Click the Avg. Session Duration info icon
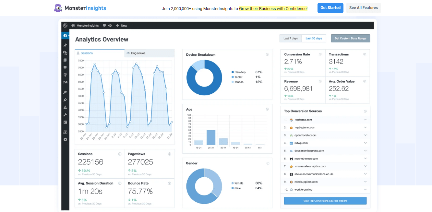This screenshot has height=212, width=432. point(120,183)
